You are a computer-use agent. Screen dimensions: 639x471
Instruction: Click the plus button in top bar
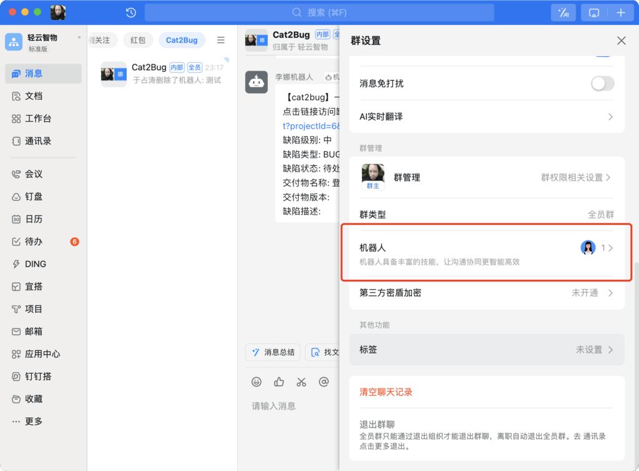pos(621,12)
